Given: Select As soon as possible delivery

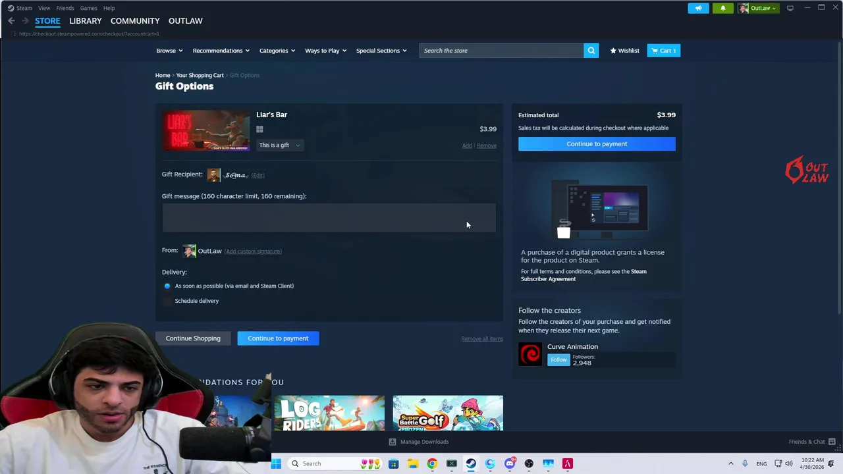Looking at the screenshot, I should pyautogui.click(x=167, y=286).
